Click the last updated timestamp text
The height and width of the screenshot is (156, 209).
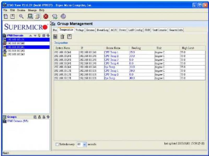[184, 143]
